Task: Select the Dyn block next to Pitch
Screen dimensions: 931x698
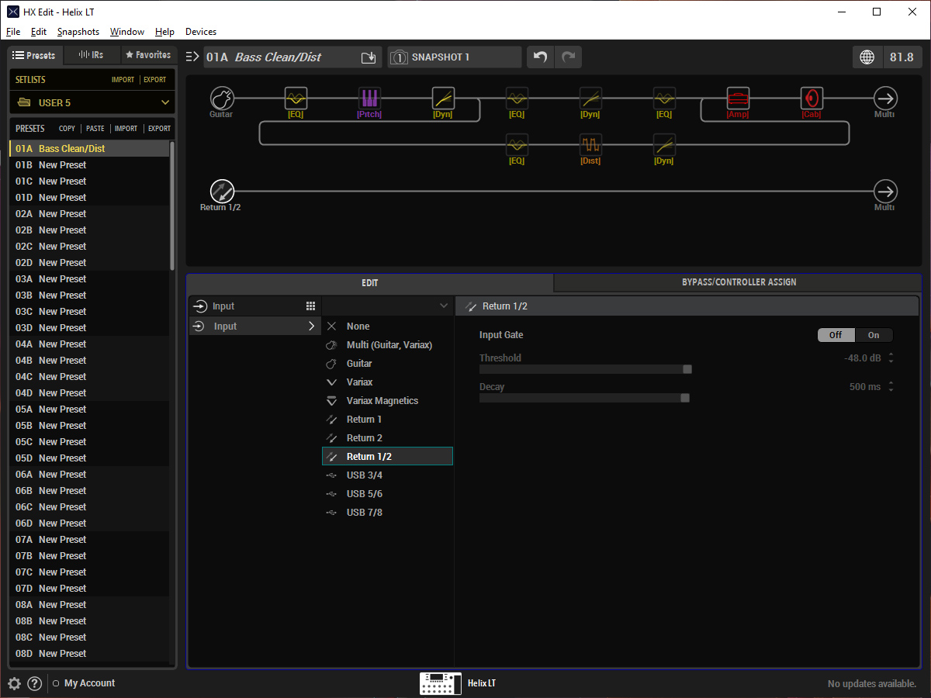Action: 443,98
